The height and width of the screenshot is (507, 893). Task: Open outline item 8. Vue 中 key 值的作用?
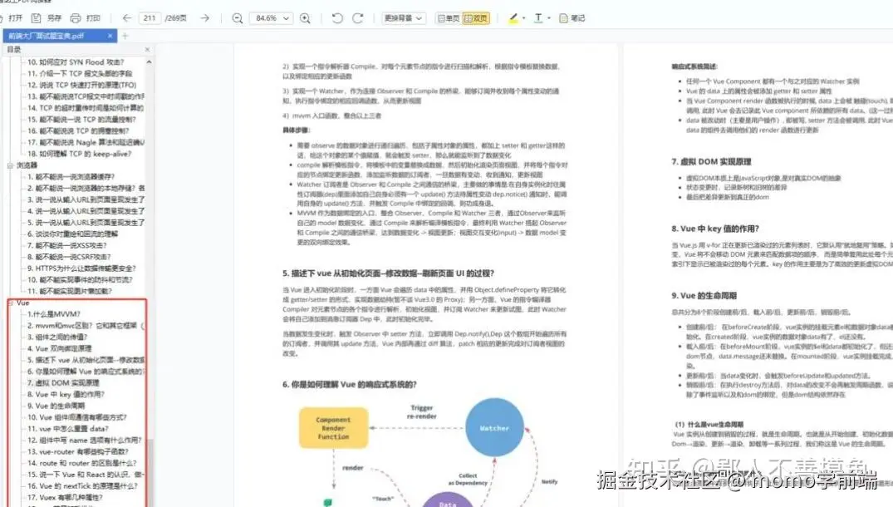(66, 394)
